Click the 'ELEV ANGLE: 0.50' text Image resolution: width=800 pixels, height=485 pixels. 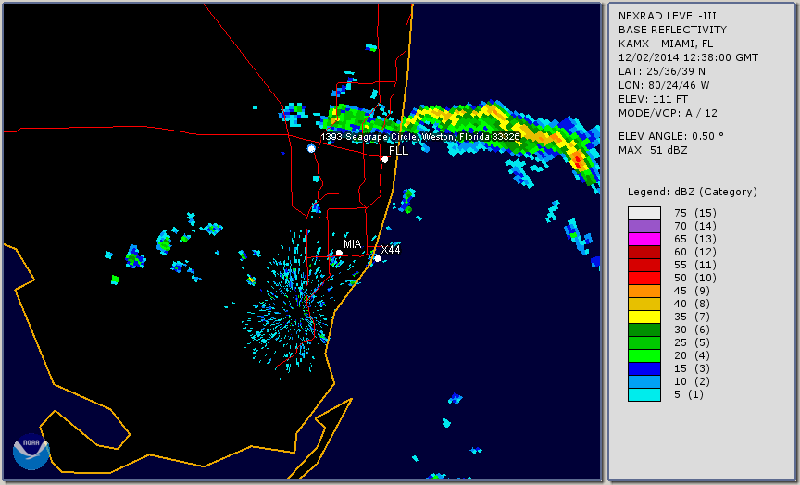click(x=671, y=136)
